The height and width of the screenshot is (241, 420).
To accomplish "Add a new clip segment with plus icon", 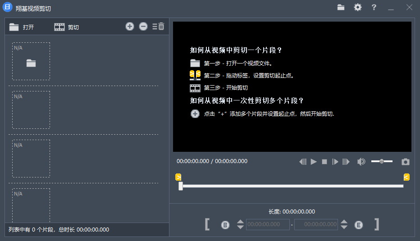I will 130,27.
